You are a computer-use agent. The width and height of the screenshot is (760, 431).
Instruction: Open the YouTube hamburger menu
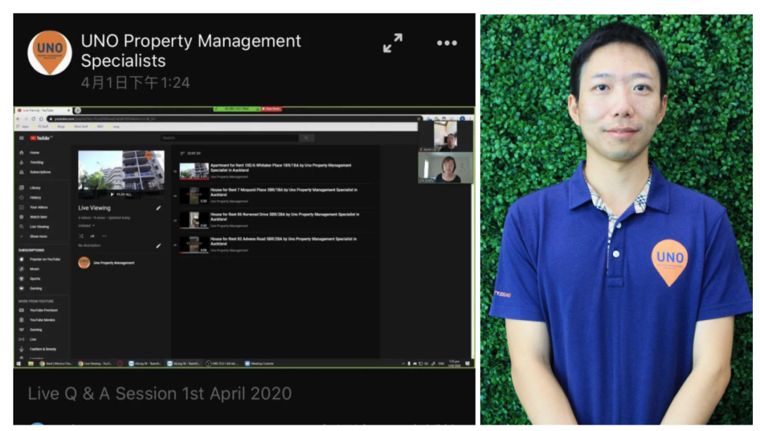(x=21, y=138)
